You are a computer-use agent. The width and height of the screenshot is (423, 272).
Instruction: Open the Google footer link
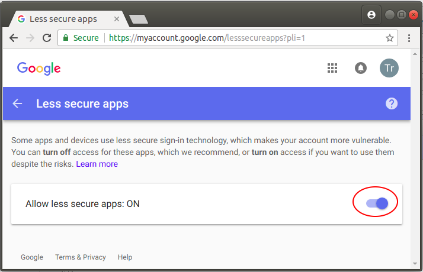pyautogui.click(x=32, y=257)
